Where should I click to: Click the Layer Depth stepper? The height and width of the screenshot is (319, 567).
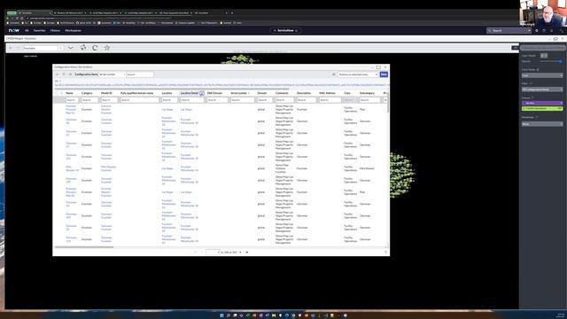pyautogui.click(x=544, y=56)
